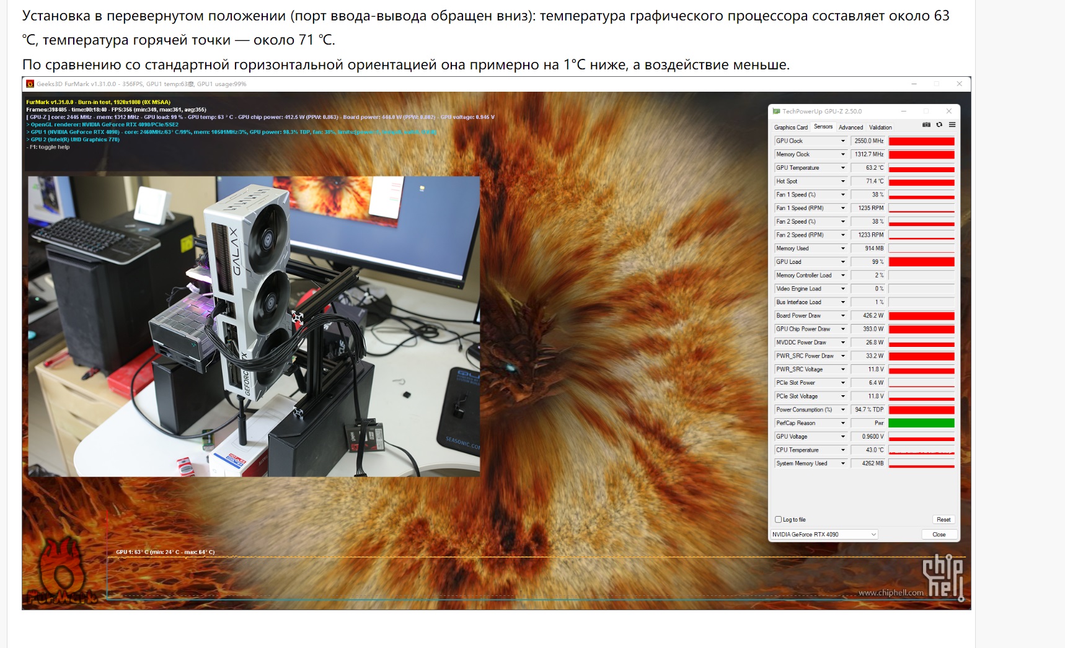Viewport: 1065px width, 648px height.
Task: Open the Video Engine Load dropdown
Action: (843, 289)
